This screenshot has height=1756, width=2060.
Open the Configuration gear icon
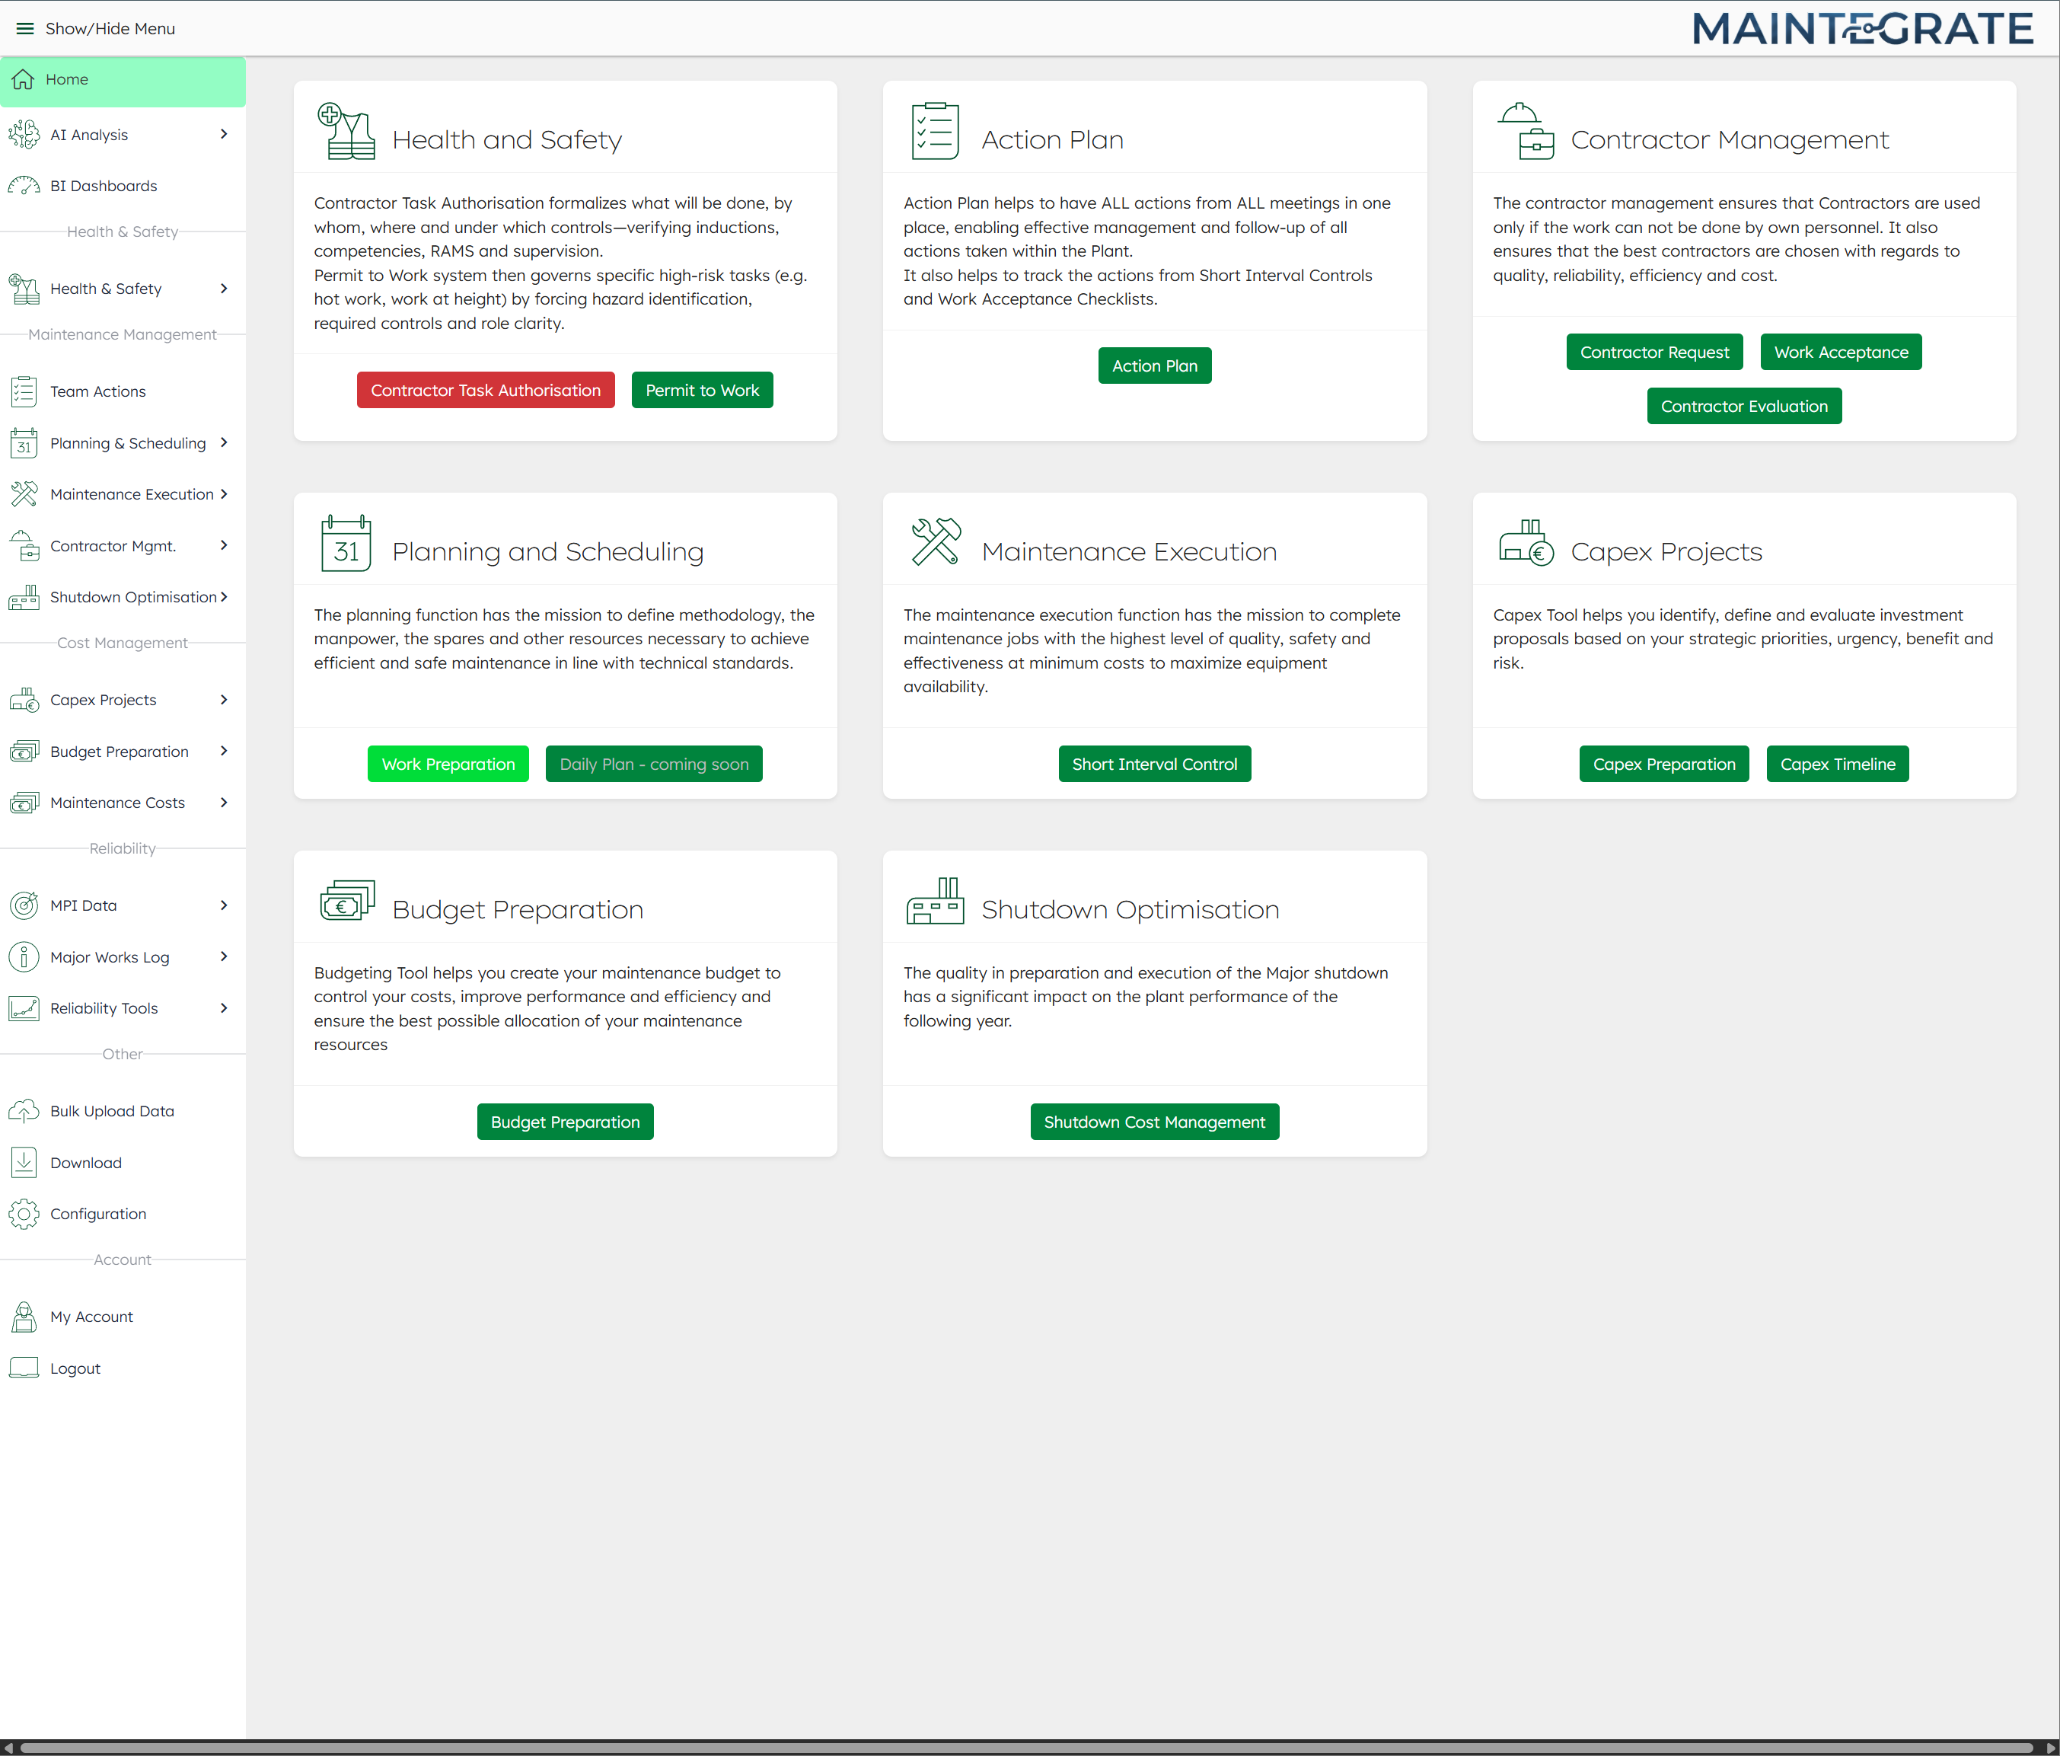[24, 1213]
